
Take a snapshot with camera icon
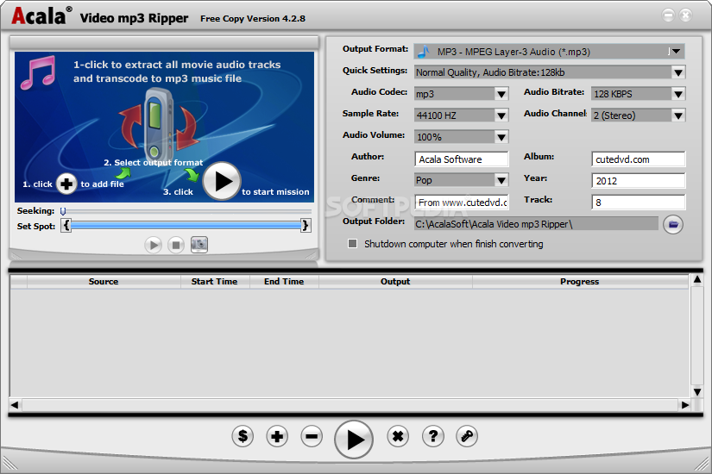(x=198, y=245)
